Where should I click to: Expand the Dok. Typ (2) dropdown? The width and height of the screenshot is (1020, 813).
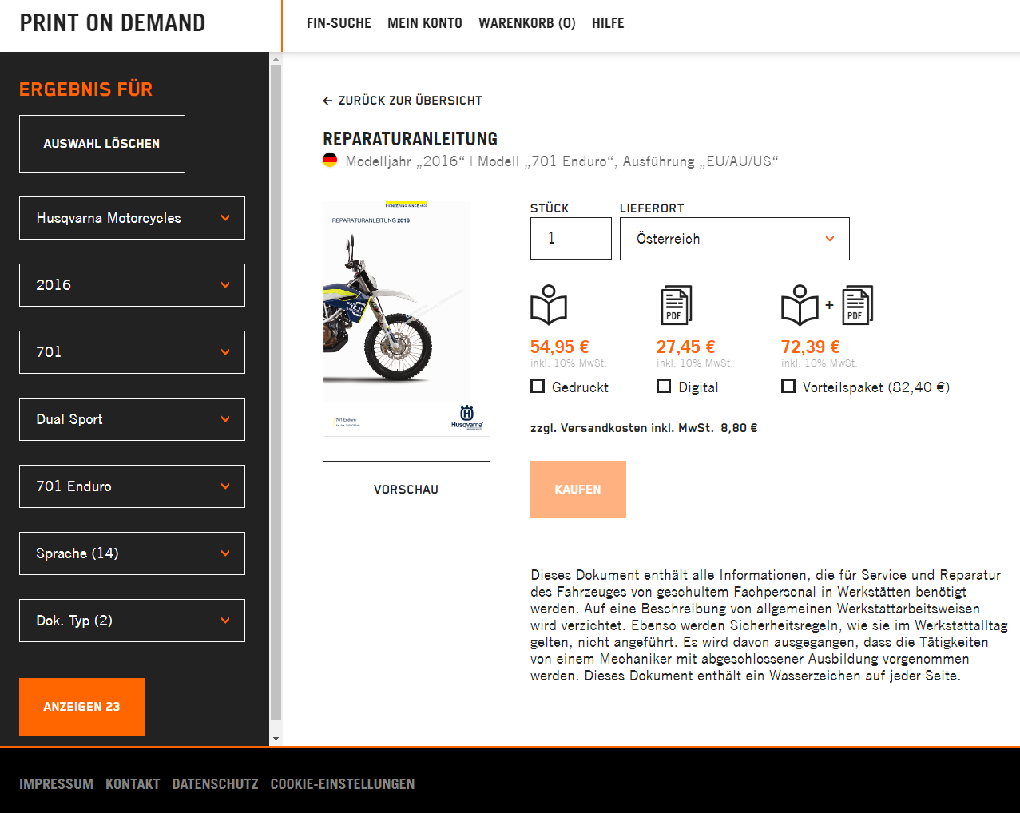pos(132,621)
